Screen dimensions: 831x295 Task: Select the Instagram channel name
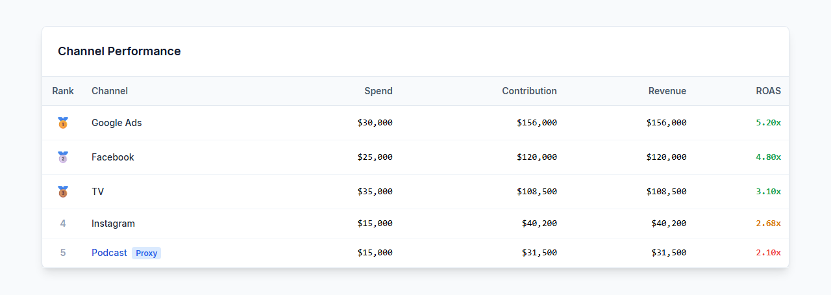[x=114, y=224]
